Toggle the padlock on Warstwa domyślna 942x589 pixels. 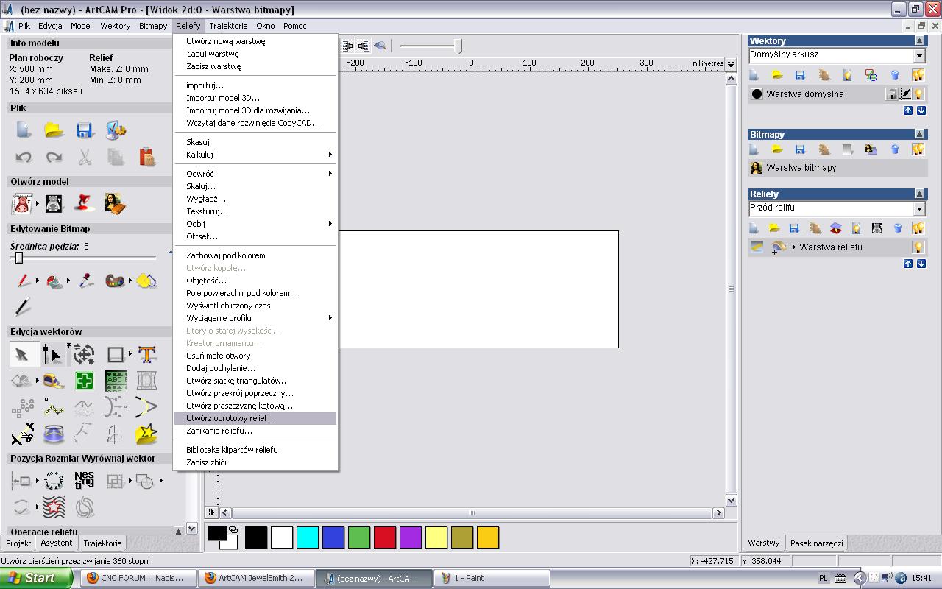(891, 94)
